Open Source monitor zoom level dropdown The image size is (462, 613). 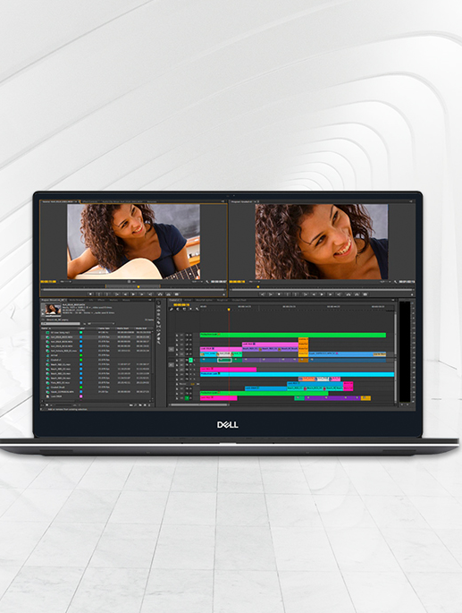pos(65,282)
